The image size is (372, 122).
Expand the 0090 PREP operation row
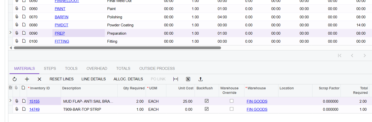[x=10, y=33]
